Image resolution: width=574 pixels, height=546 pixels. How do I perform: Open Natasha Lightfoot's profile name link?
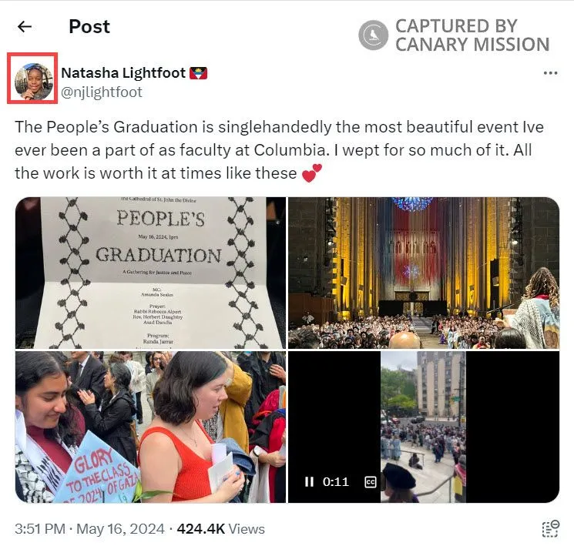tap(123, 73)
